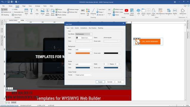
Task: Switch to the Animations tab
Action: 84,28
